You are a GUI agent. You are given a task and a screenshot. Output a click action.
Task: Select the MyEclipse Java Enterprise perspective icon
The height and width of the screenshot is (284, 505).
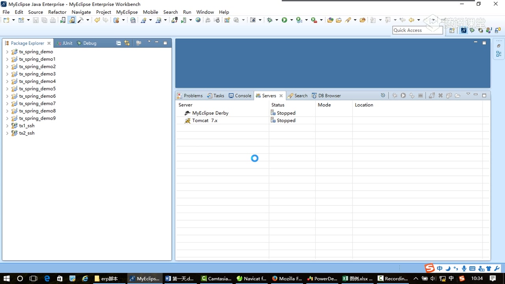tap(464, 30)
